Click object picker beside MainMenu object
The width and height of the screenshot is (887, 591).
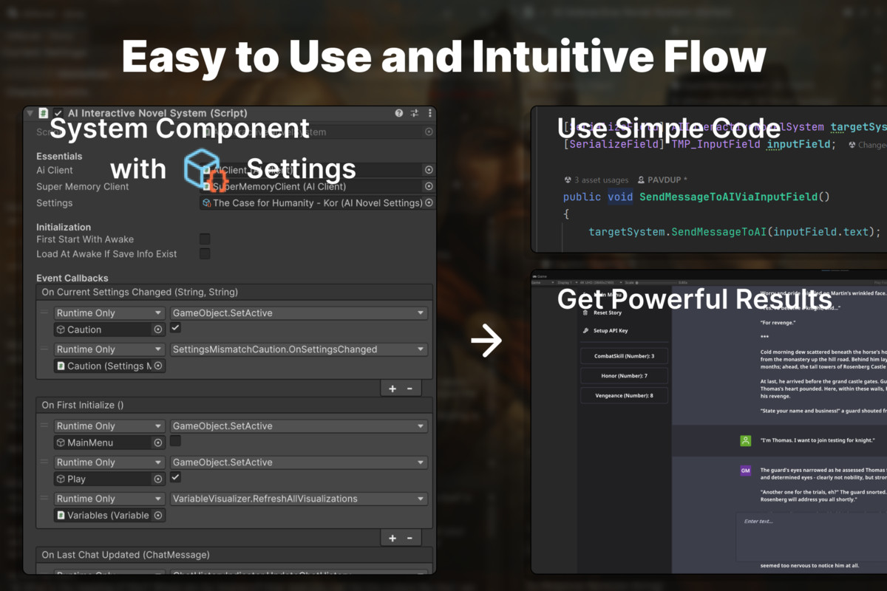pos(157,443)
